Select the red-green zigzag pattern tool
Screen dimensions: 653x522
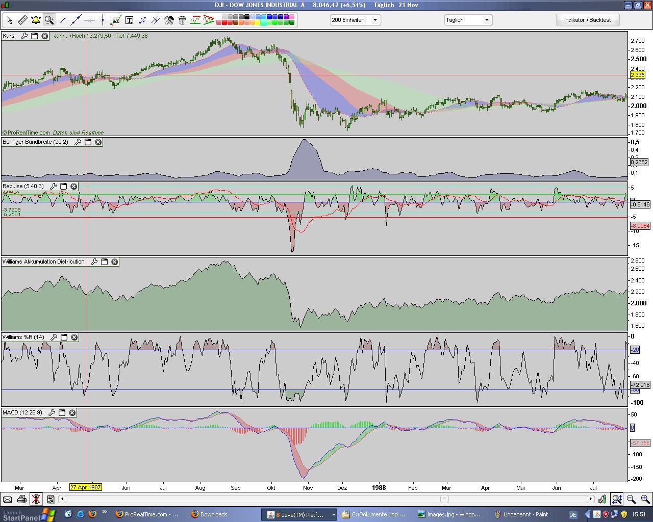coord(195,20)
